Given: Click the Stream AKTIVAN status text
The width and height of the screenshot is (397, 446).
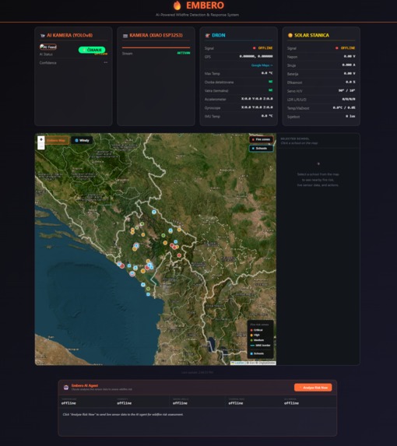Looking at the screenshot, I should pos(184,53).
